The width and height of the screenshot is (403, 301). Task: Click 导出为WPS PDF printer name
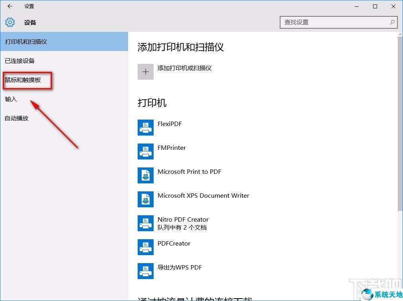point(180,268)
